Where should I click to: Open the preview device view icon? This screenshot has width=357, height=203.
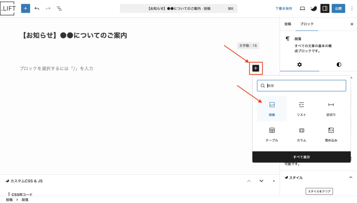pyautogui.click(x=302, y=8)
